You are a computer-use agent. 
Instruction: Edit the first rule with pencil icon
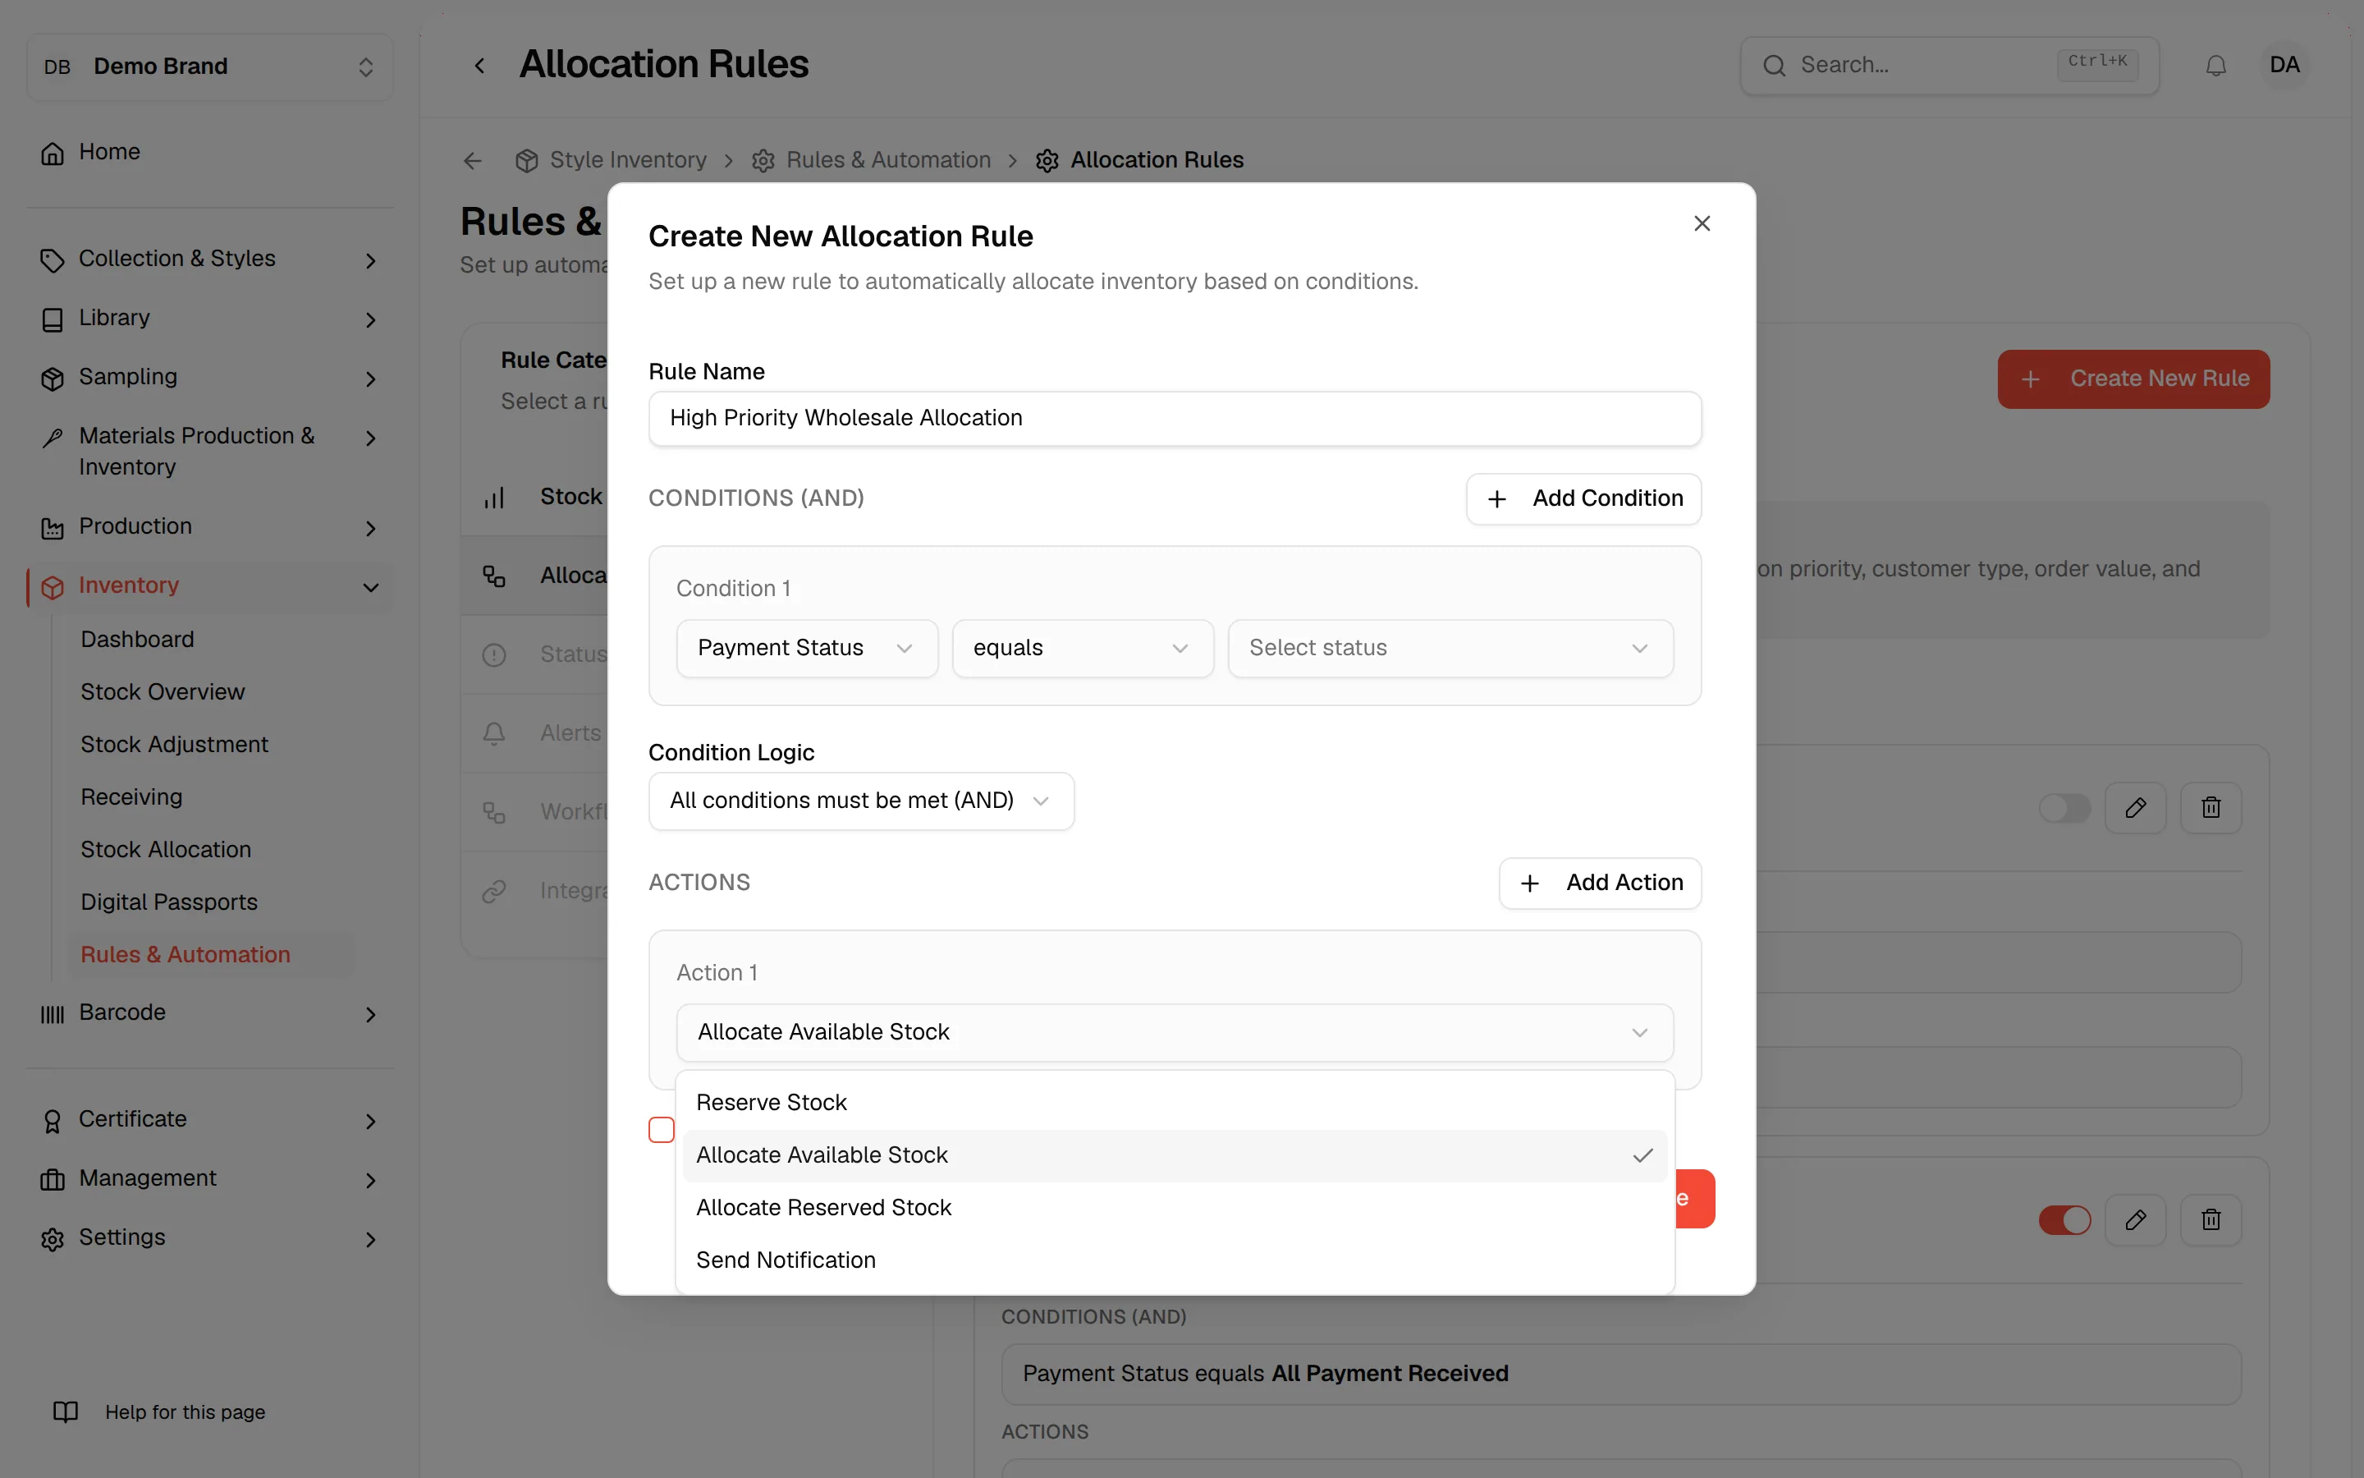[2136, 807]
